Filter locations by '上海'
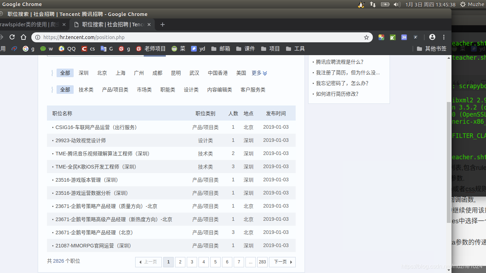The width and height of the screenshot is (486, 273). (121, 73)
